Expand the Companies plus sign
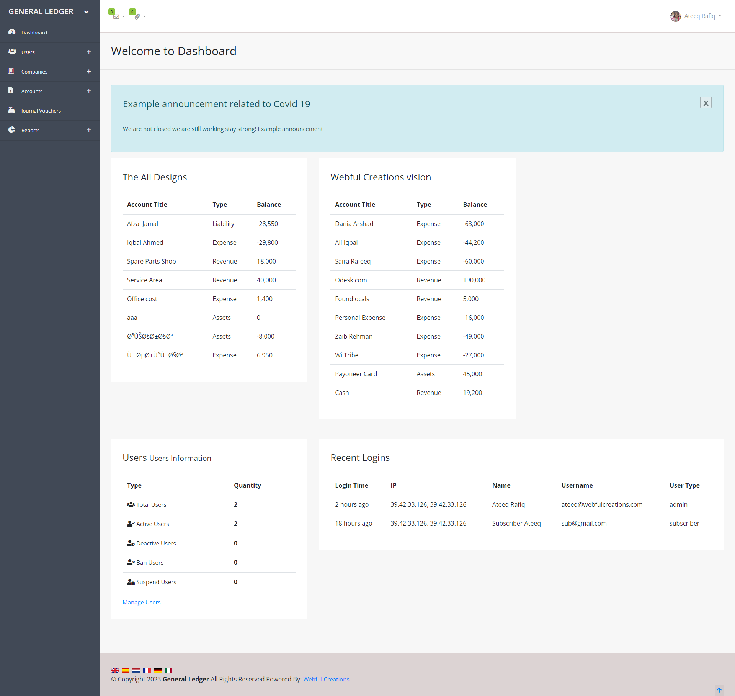The width and height of the screenshot is (735, 696). pyautogui.click(x=89, y=72)
